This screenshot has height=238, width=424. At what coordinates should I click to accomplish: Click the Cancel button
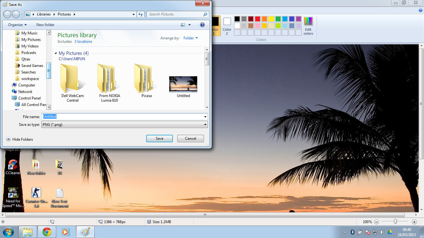coord(191,139)
